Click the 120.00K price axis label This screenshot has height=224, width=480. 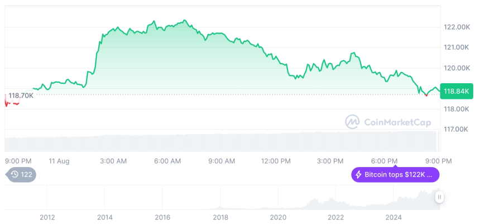tap(456, 68)
